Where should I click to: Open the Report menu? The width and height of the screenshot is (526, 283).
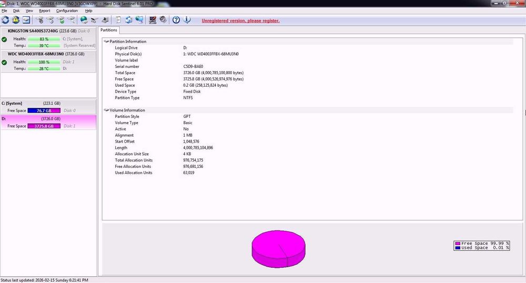[45, 11]
